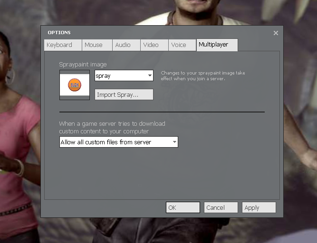
Task: Click the Cancel button
Action: (x=221, y=207)
